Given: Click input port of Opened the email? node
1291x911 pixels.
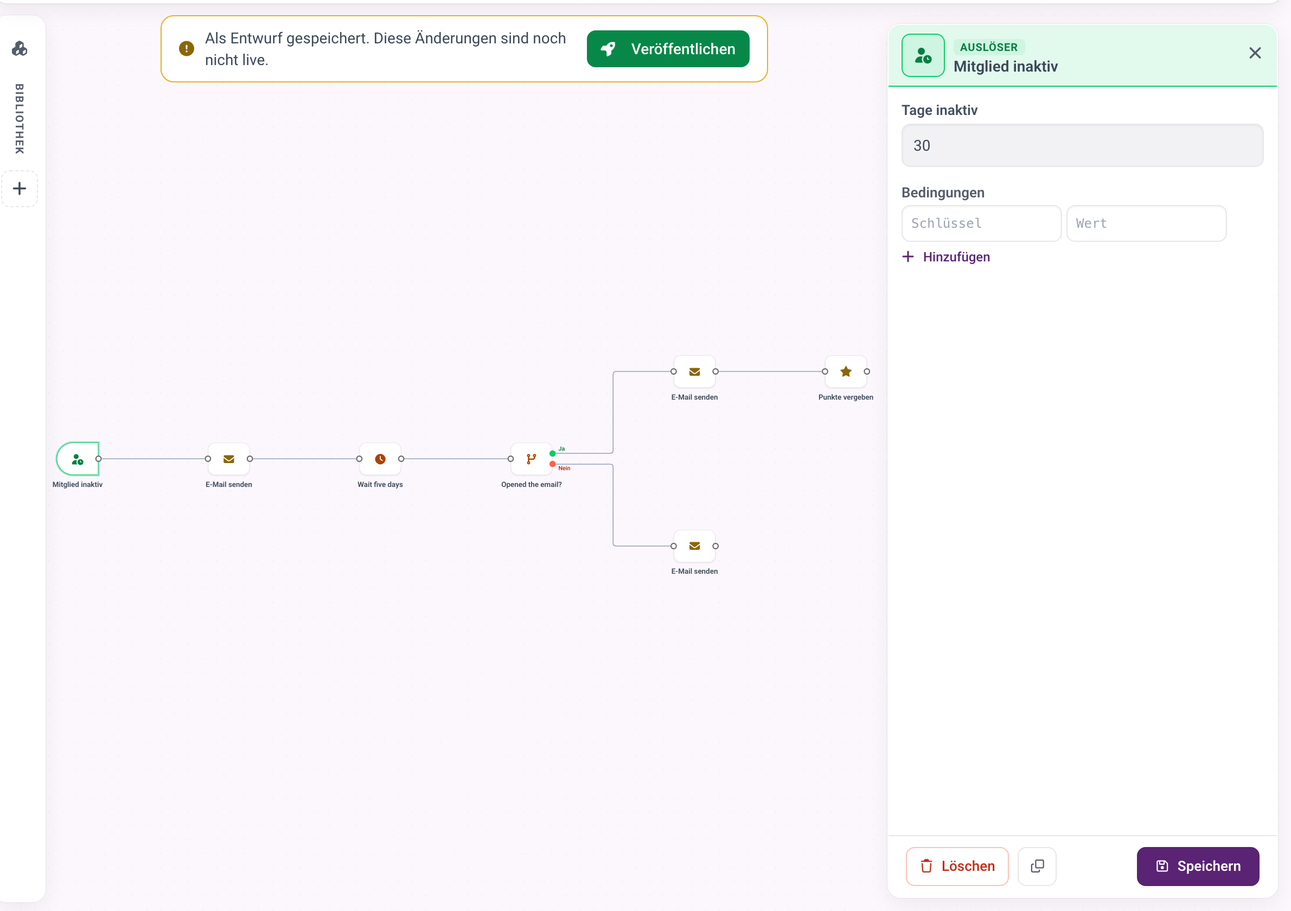Looking at the screenshot, I should pyautogui.click(x=510, y=459).
